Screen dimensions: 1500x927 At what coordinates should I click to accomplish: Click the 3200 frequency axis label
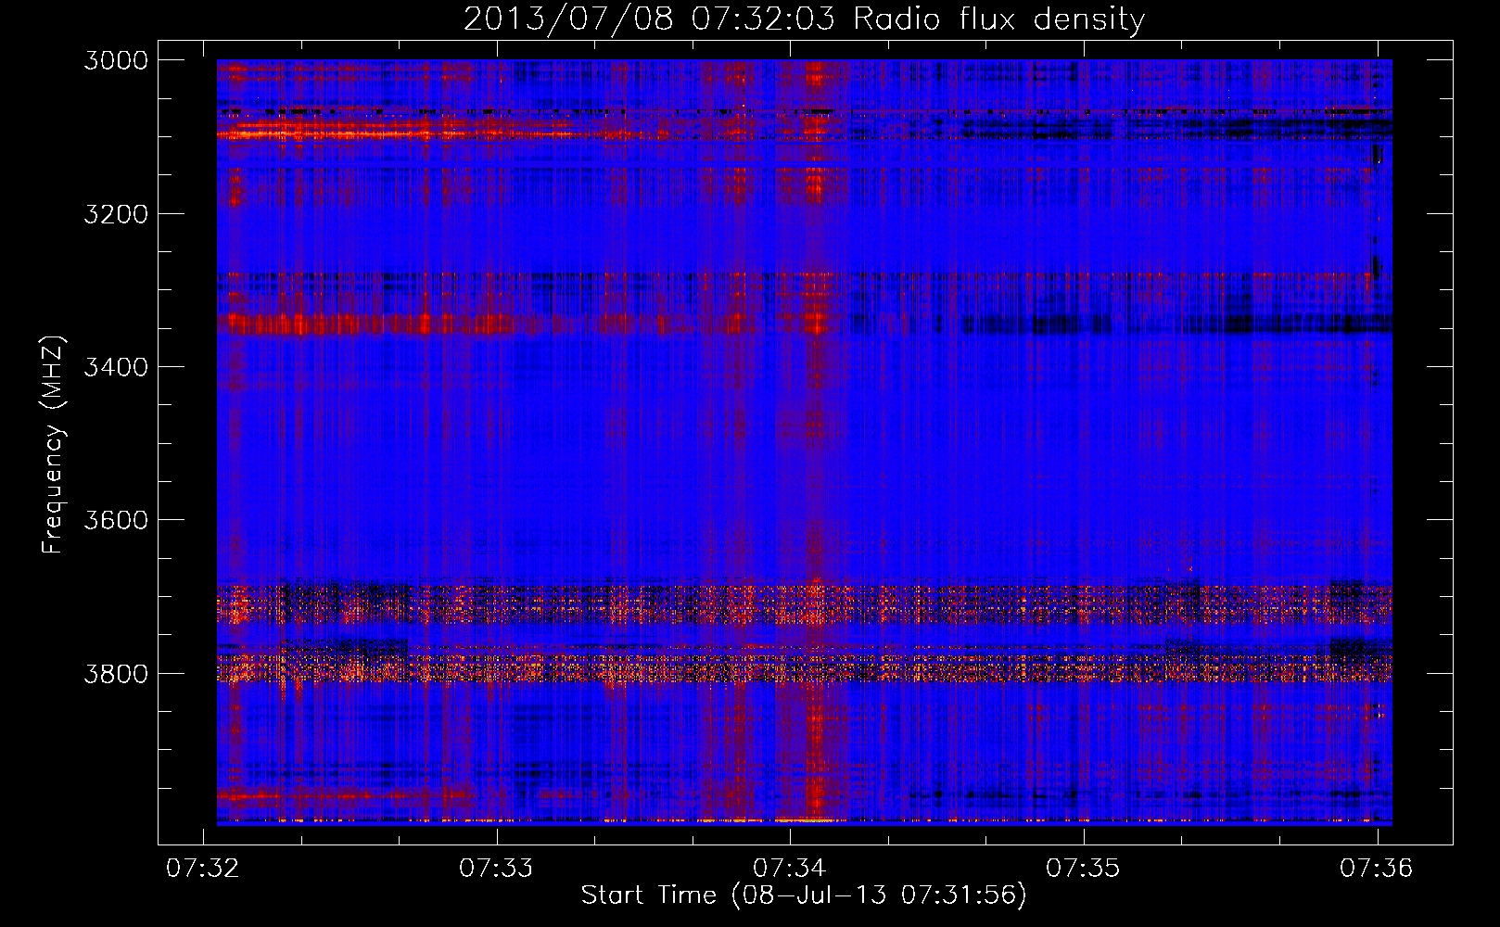point(116,214)
